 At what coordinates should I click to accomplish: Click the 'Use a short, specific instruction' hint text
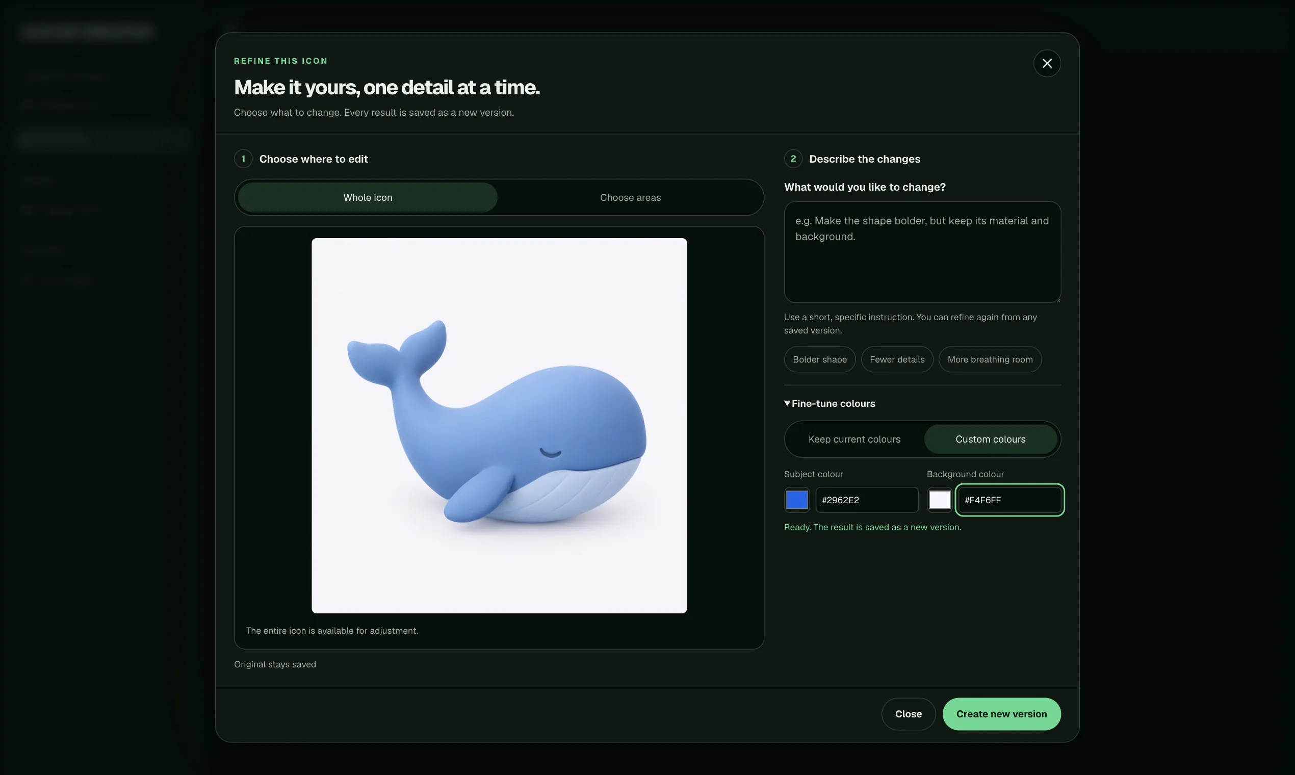pos(910,324)
